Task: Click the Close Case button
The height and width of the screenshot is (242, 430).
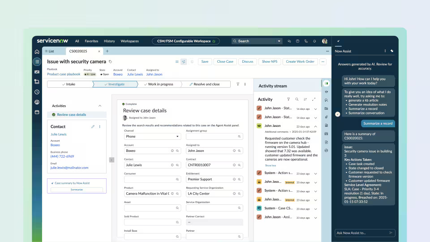Action: click(x=225, y=62)
